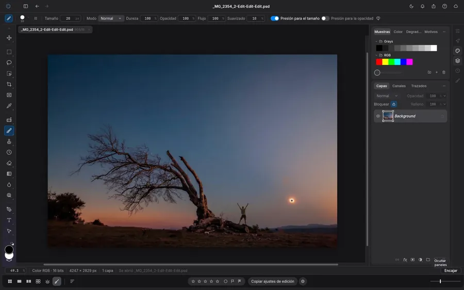Toggle dark mode moon icon

click(x=411, y=6)
